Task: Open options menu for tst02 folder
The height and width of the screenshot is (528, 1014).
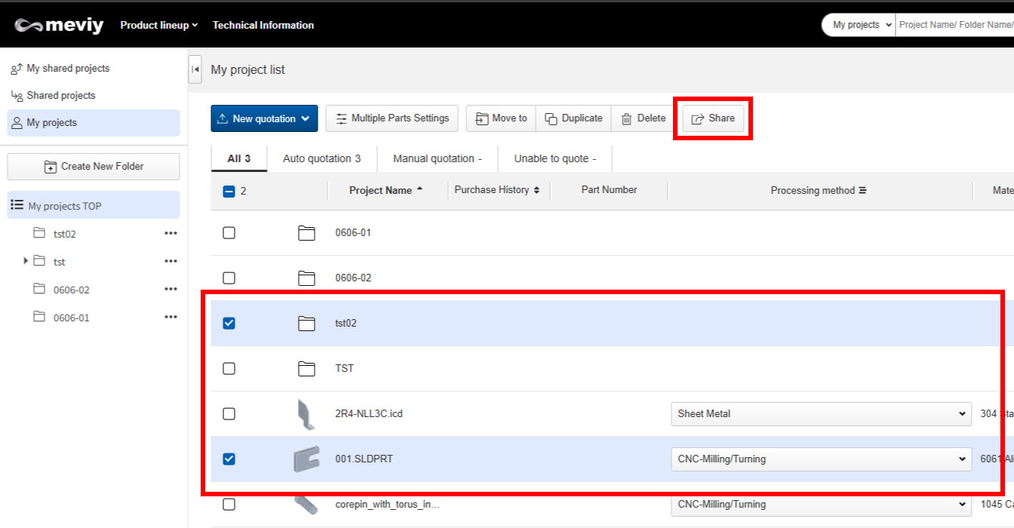Action: pos(171,234)
